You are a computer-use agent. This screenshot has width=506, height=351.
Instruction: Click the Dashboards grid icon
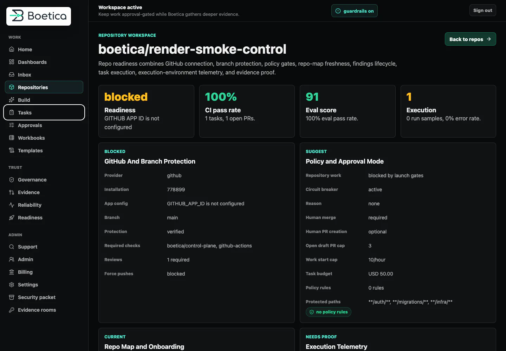[12, 62]
